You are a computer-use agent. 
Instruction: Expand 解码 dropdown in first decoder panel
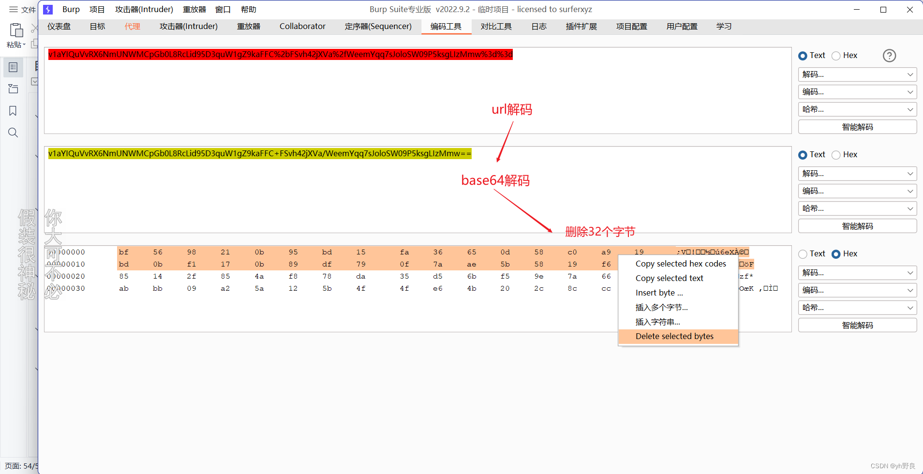coord(857,74)
